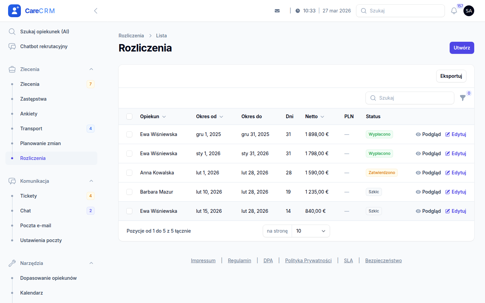
Task: Check the Barbara Mazur row checkbox
Action: [129, 192]
